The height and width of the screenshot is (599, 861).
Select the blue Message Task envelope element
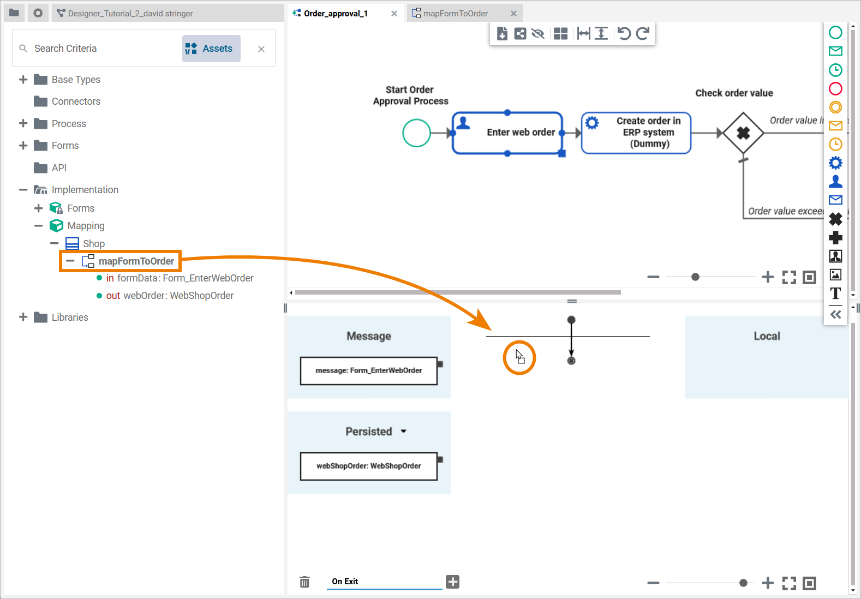pyautogui.click(x=835, y=200)
